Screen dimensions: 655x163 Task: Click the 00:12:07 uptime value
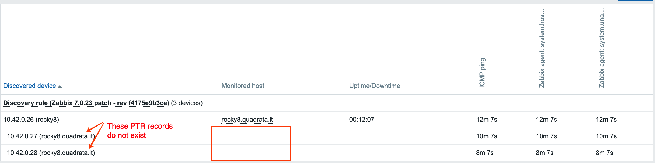coord(362,120)
